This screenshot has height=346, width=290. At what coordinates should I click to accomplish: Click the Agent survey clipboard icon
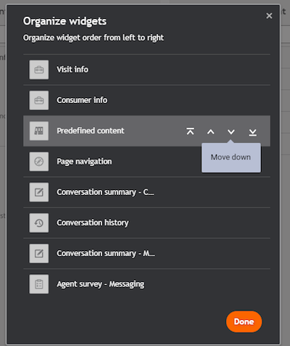tap(39, 284)
